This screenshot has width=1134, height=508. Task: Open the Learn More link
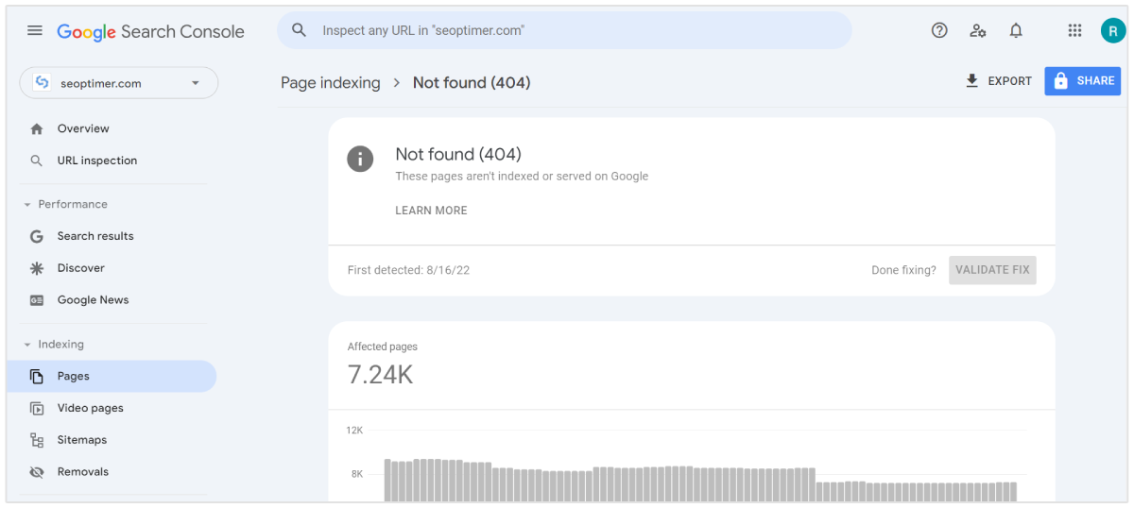431,211
